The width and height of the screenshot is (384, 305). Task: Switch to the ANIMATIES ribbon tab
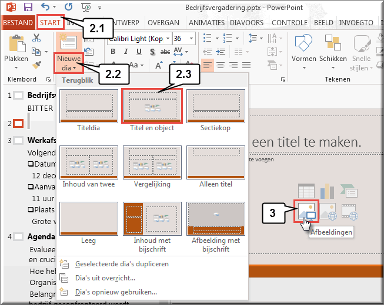[x=206, y=23]
